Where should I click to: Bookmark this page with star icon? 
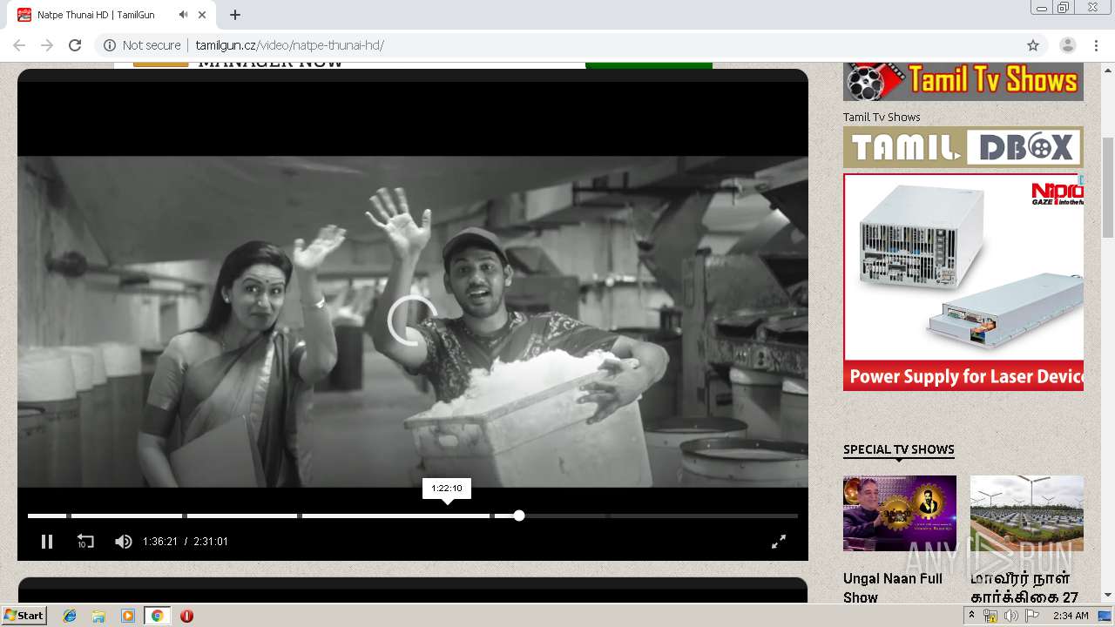click(1033, 45)
